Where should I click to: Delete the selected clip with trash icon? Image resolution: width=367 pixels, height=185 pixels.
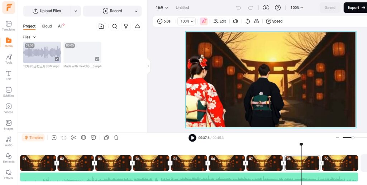pyautogui.click(x=116, y=138)
